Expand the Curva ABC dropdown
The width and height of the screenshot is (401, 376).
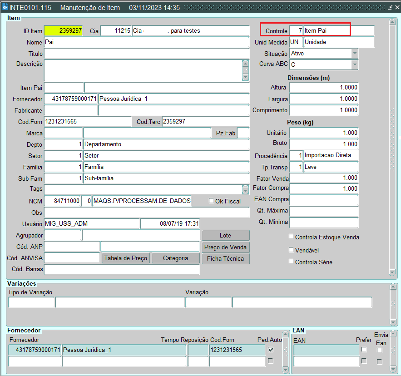click(x=355, y=65)
